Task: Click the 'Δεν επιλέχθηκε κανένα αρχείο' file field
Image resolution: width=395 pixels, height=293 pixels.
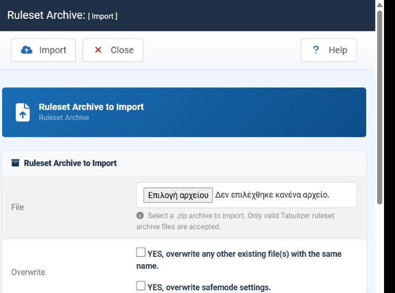Action: click(246, 195)
